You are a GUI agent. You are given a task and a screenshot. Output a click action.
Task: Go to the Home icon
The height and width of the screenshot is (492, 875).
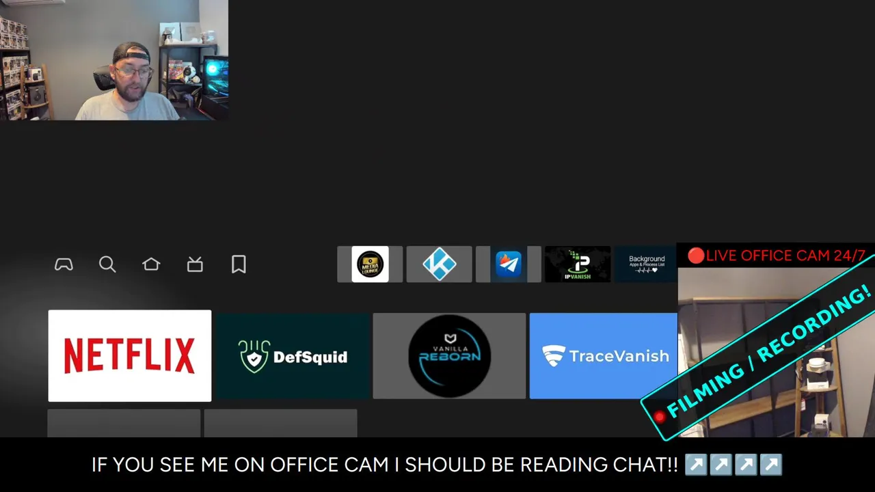click(151, 264)
